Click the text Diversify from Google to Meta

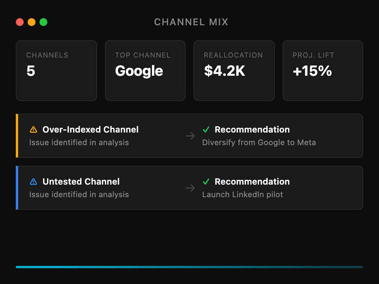(259, 142)
